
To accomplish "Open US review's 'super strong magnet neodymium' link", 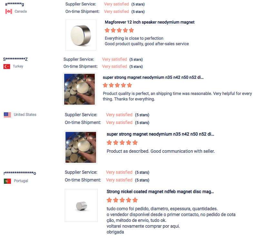I will [160, 134].
